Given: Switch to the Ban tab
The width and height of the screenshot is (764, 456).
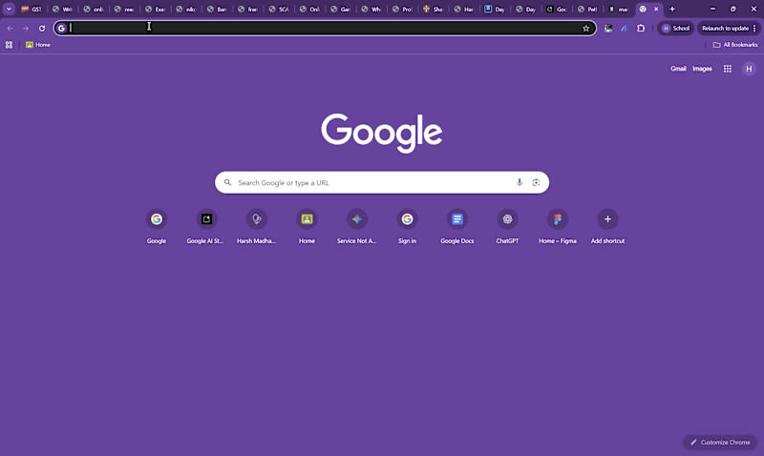Looking at the screenshot, I should pyautogui.click(x=217, y=9).
